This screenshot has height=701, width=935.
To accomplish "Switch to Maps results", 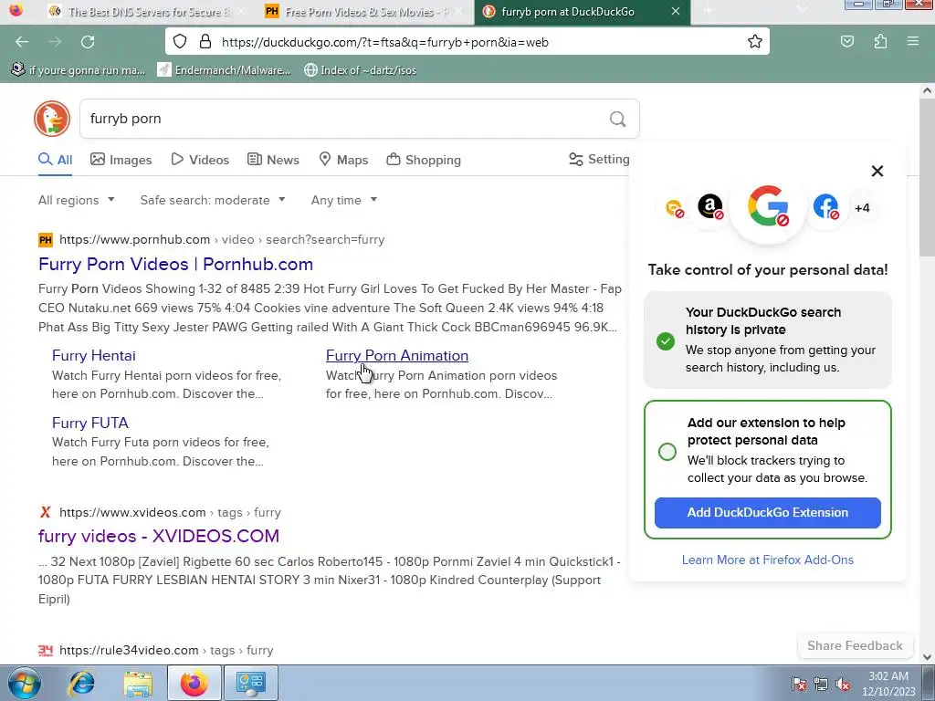I will (x=343, y=160).
